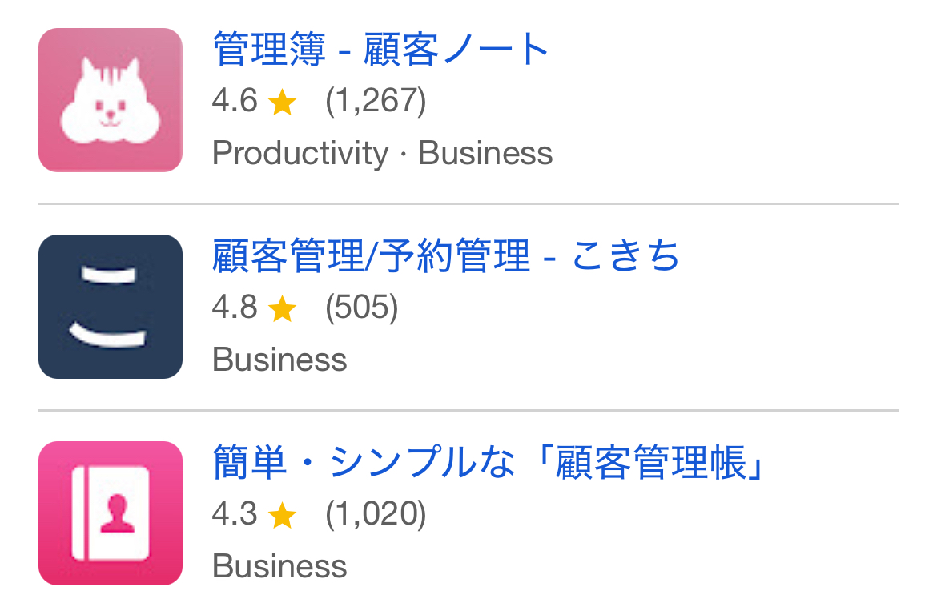Click the Productivity · Business category text
The width and height of the screenshot is (937, 599).
click(383, 153)
